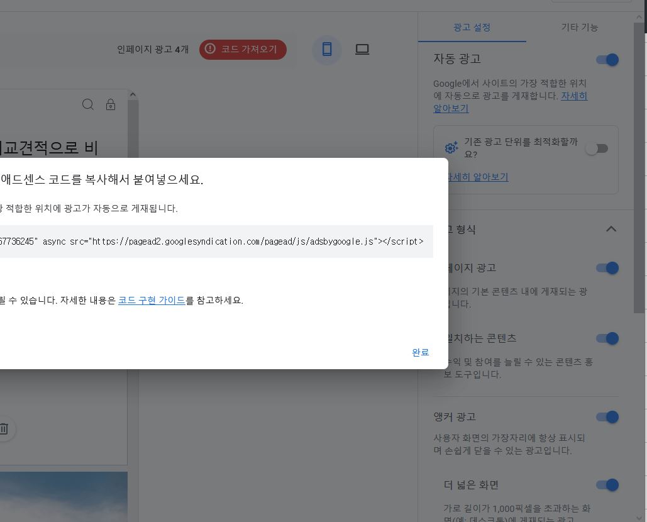
Task: Click 완료 to close the dialog
Action: pos(421,352)
